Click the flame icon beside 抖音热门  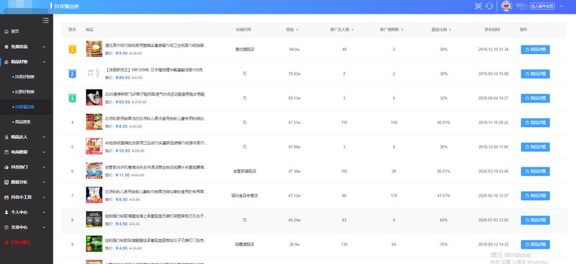point(6,167)
